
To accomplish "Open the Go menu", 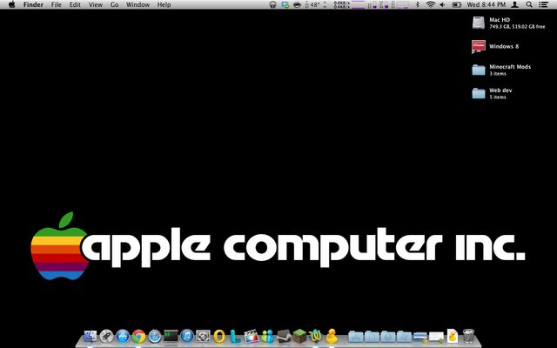I will [114, 4].
